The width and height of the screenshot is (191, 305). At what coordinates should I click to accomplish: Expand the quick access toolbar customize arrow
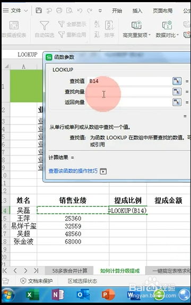pos(100,11)
